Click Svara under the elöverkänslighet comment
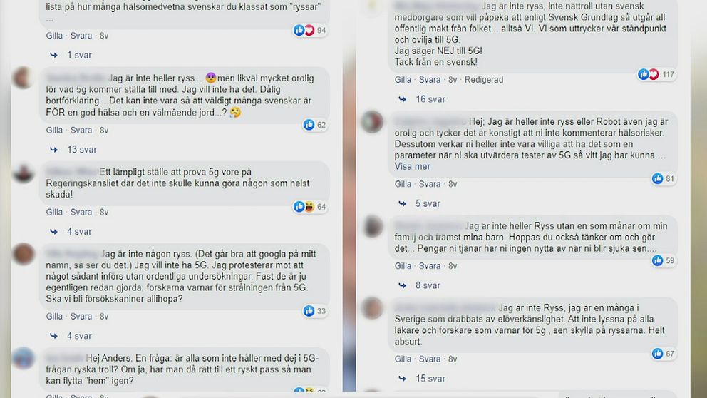The image size is (707, 398). 429,359
